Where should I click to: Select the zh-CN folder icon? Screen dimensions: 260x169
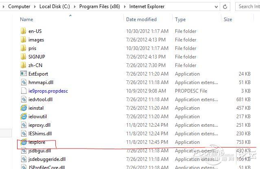pyautogui.click(x=24, y=65)
